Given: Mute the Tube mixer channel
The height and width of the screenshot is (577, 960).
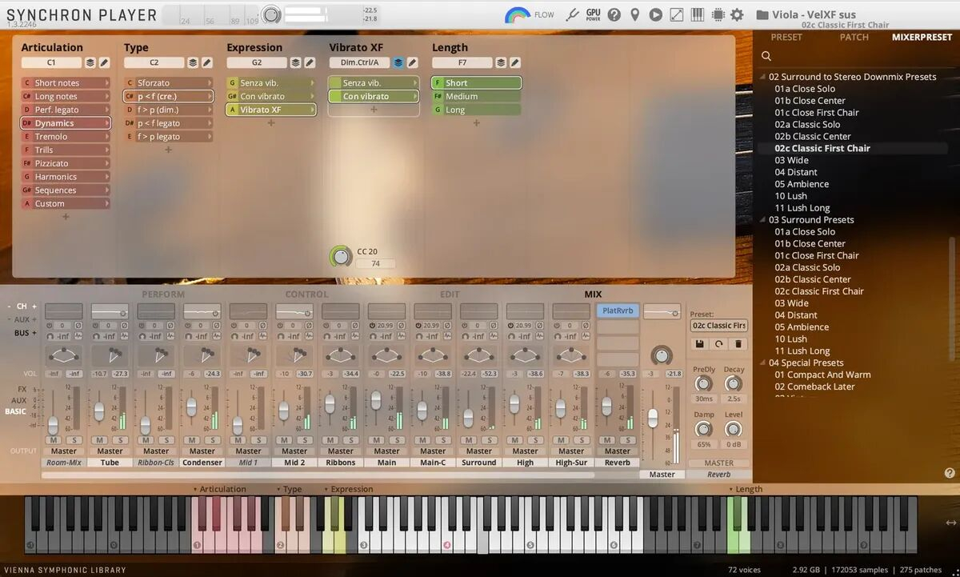Looking at the screenshot, I should [x=100, y=440].
